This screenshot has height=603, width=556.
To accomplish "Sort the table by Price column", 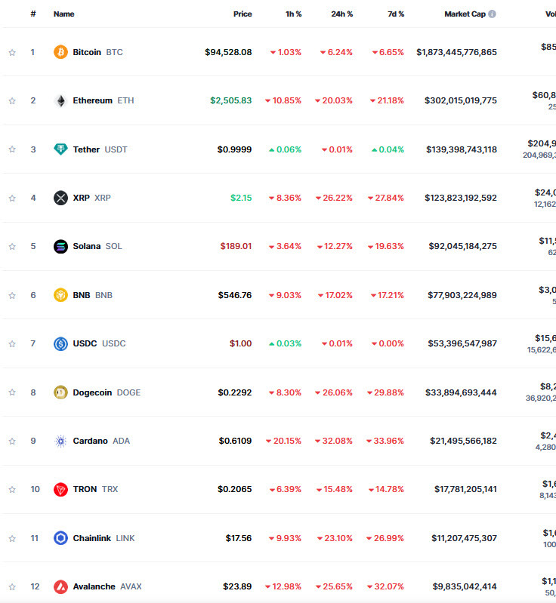I will (242, 14).
